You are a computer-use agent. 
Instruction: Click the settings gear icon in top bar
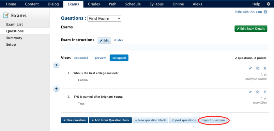[x=268, y=4]
